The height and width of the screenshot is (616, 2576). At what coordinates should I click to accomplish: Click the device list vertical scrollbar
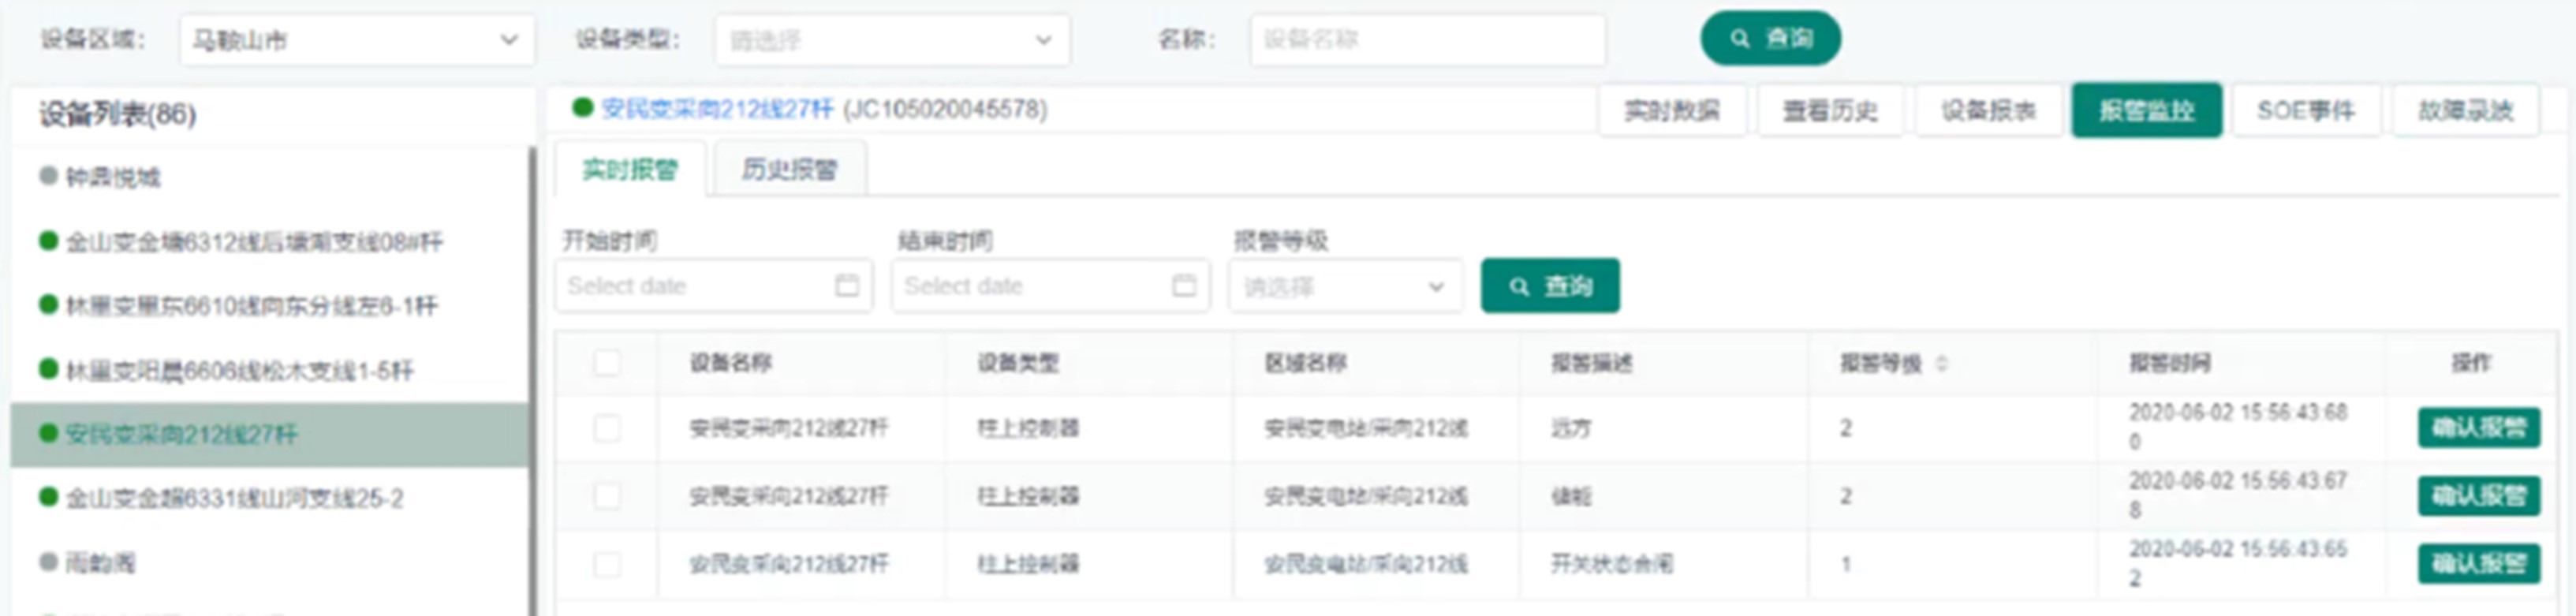[x=532, y=380]
